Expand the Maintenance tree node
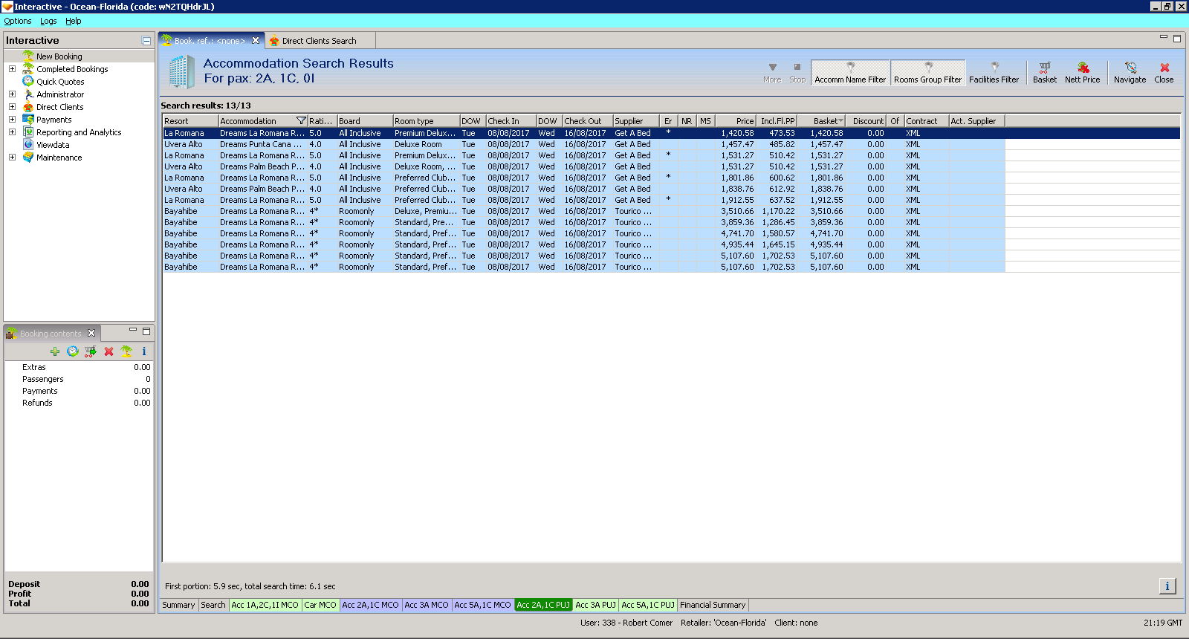Image resolution: width=1189 pixels, height=639 pixels. click(x=12, y=158)
